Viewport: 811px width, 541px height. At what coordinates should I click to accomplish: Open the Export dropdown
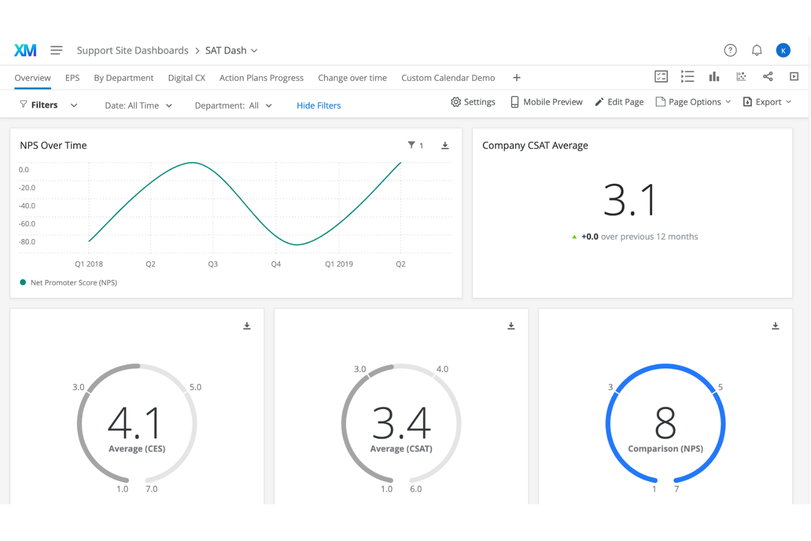tap(767, 102)
